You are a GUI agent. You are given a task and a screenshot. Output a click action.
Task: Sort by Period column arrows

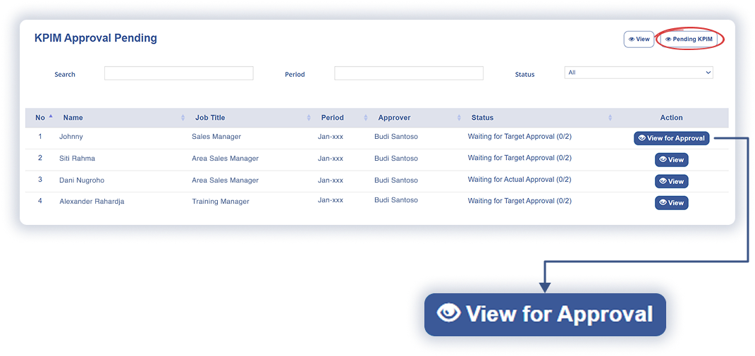tap(365, 118)
